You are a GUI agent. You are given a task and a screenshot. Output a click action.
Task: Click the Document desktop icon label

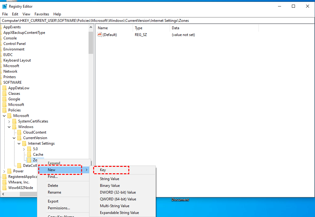[x=180, y=199]
